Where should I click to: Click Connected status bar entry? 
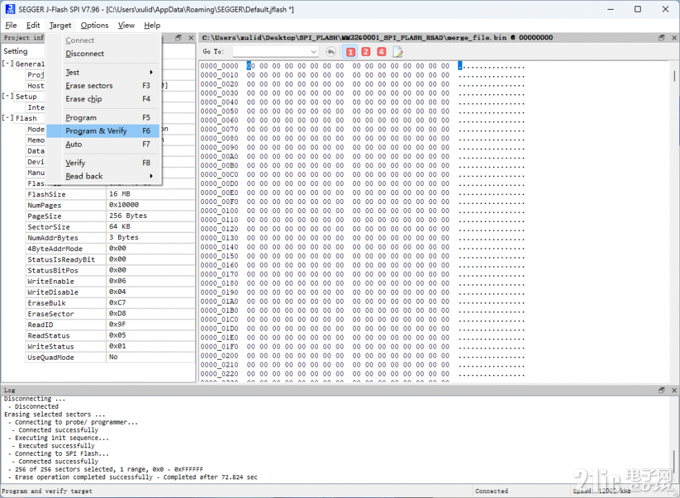click(491, 491)
